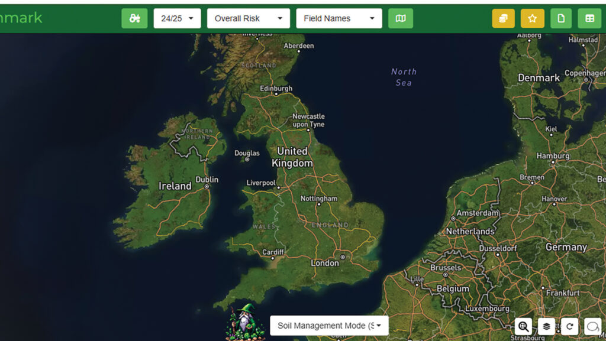
Task: Click the green tractor icon button
Action: click(134, 18)
